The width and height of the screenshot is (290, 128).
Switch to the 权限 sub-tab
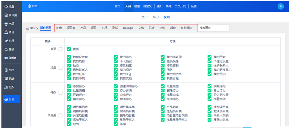click(167, 17)
